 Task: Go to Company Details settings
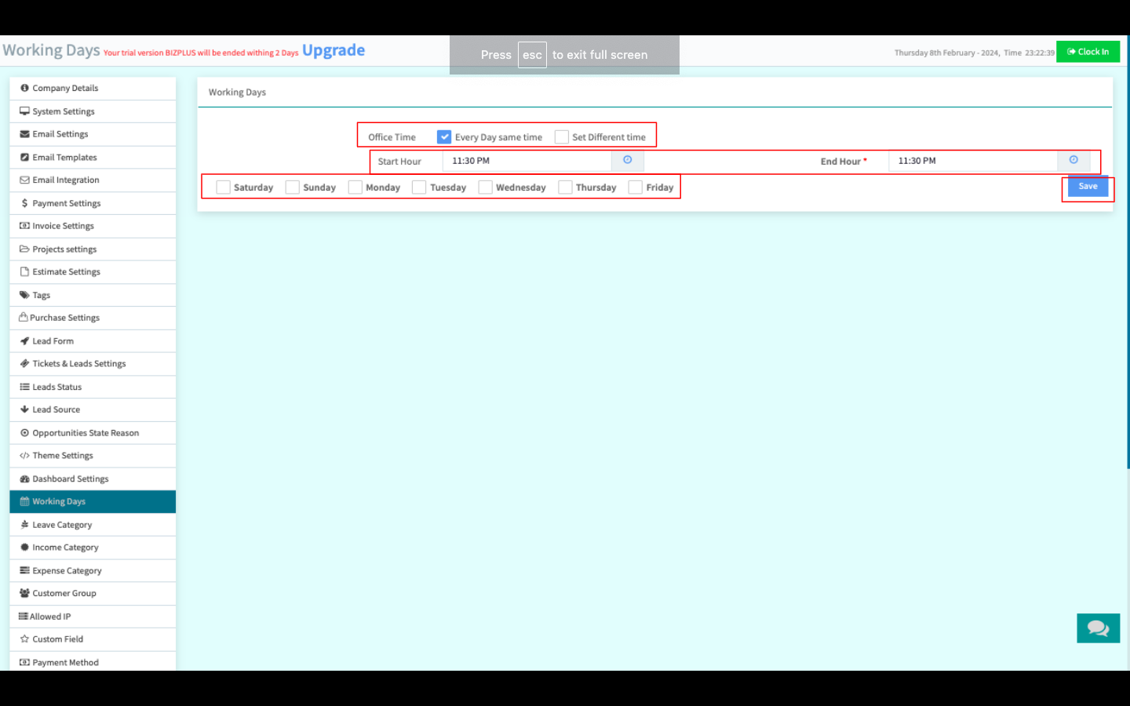[x=65, y=89]
